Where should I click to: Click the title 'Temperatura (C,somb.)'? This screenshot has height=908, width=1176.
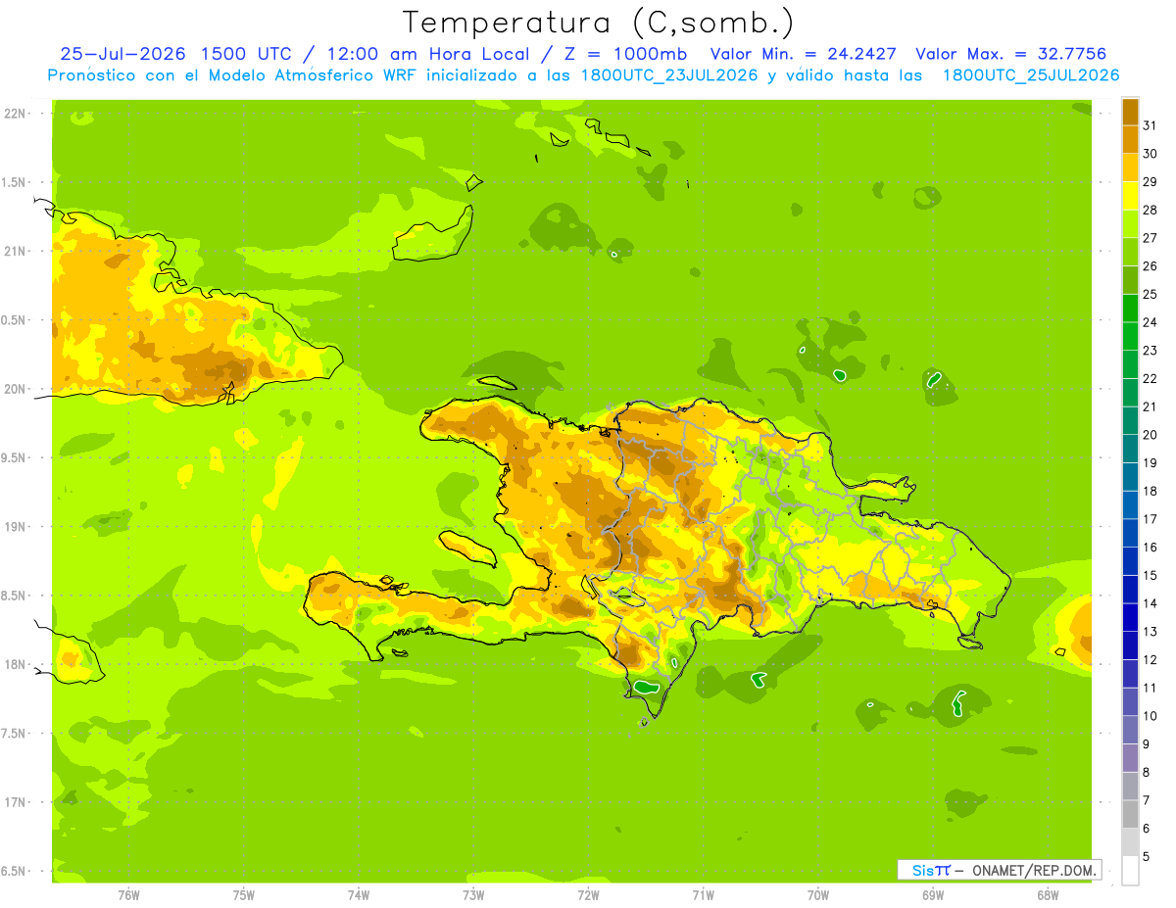(599, 23)
